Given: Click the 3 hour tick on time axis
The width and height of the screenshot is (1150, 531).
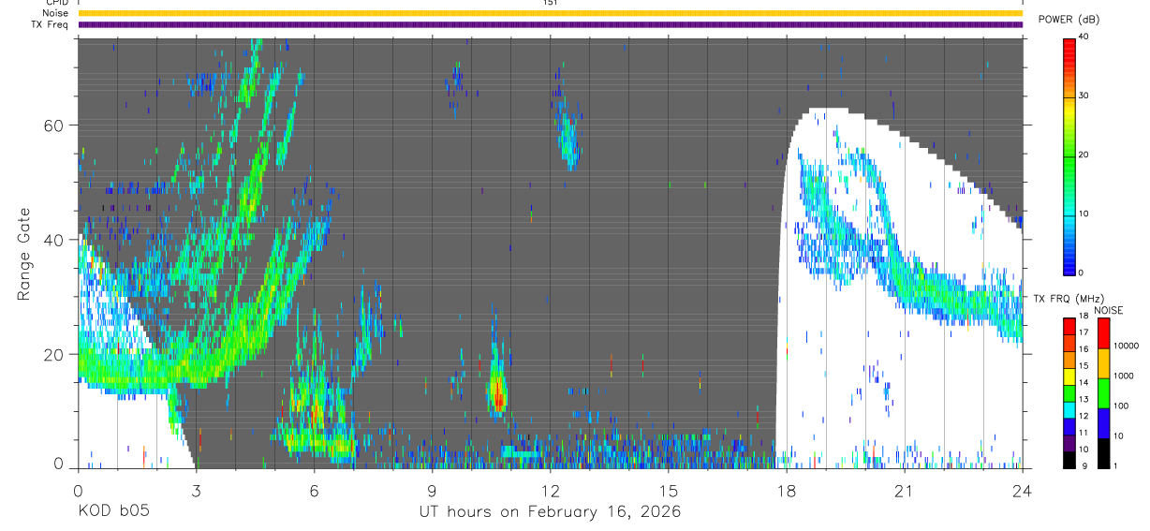Looking at the screenshot, I should [x=196, y=490].
